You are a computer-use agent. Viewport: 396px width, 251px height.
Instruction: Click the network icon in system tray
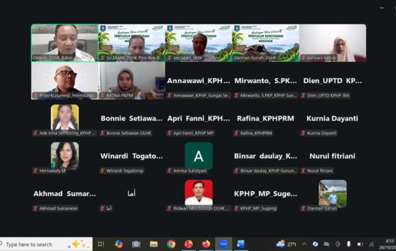coord(371,244)
